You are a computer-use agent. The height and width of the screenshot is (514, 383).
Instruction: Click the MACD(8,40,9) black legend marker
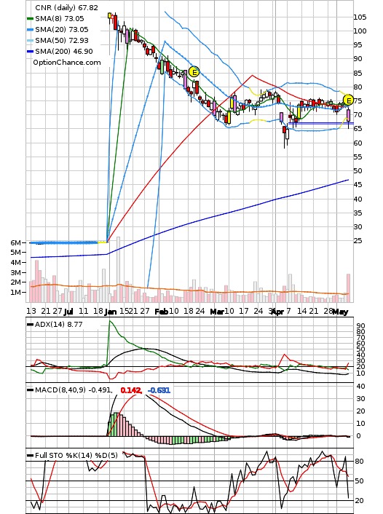point(30,390)
